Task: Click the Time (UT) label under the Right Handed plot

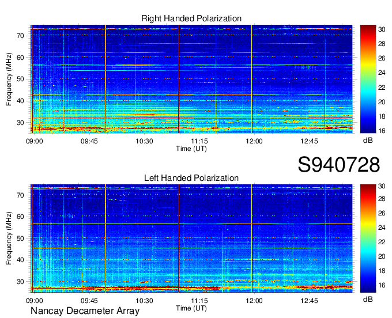Action: (x=191, y=149)
